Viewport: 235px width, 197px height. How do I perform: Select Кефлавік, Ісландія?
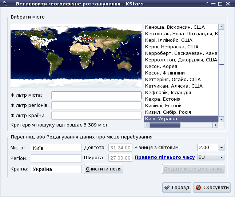click(x=181, y=93)
